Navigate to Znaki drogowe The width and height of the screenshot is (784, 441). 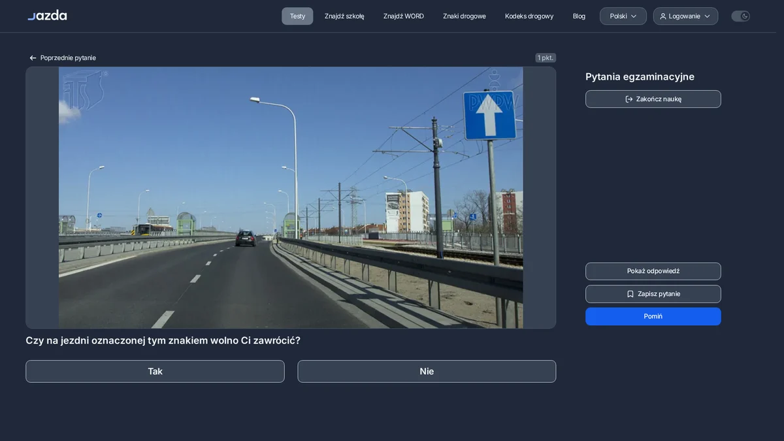(x=465, y=16)
